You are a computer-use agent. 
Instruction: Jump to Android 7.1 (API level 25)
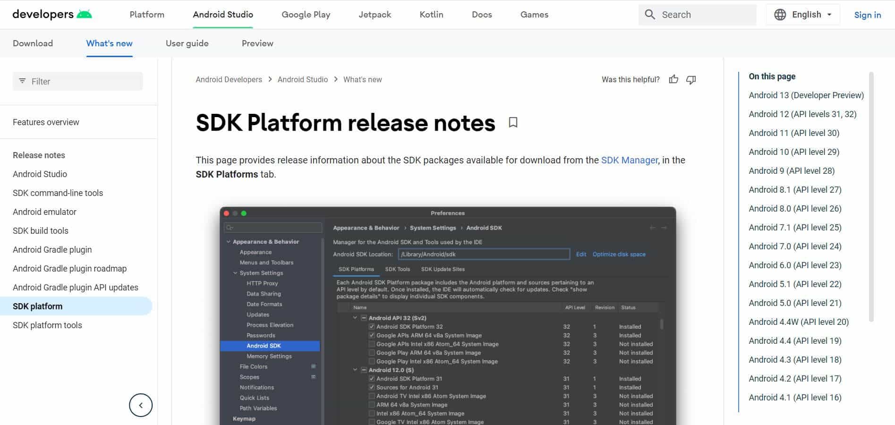[795, 227]
